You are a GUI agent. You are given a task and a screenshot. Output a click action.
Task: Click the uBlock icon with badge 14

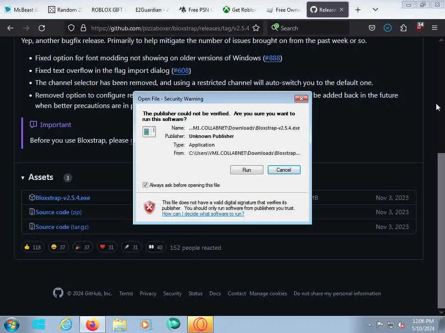pos(419,27)
